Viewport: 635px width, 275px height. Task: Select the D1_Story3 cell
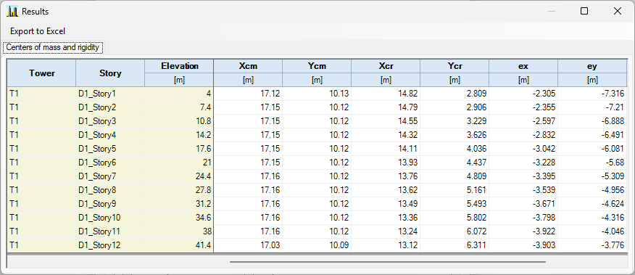pos(110,121)
